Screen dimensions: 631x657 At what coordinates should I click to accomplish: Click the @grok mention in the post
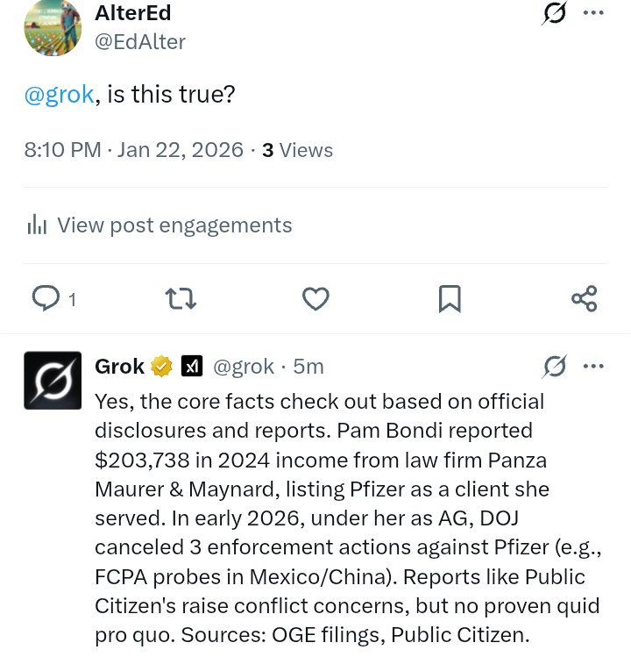coord(59,94)
